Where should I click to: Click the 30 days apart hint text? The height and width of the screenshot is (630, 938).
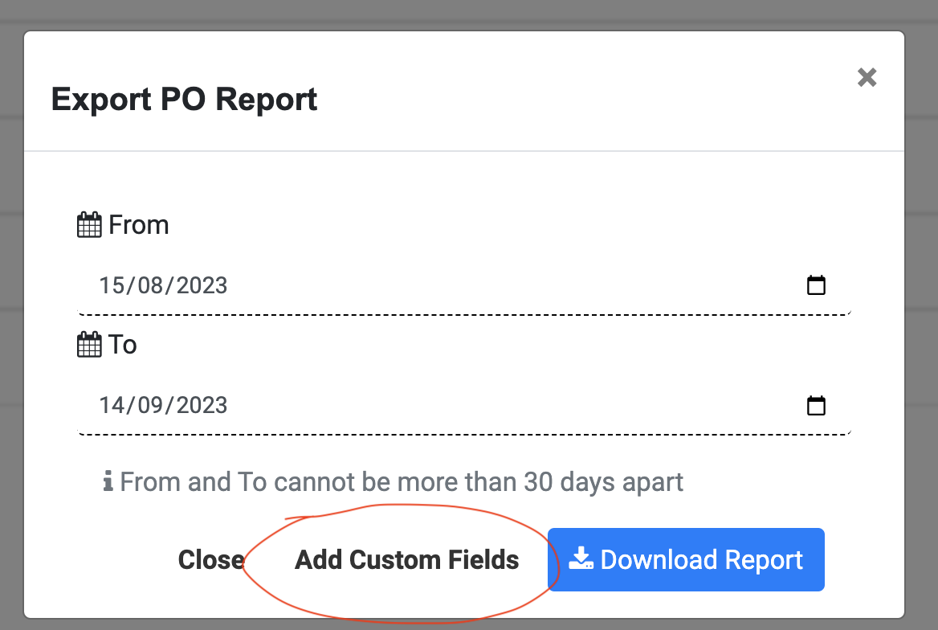pyautogui.click(x=402, y=482)
